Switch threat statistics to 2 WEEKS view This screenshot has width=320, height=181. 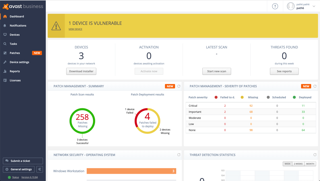pos(298,164)
